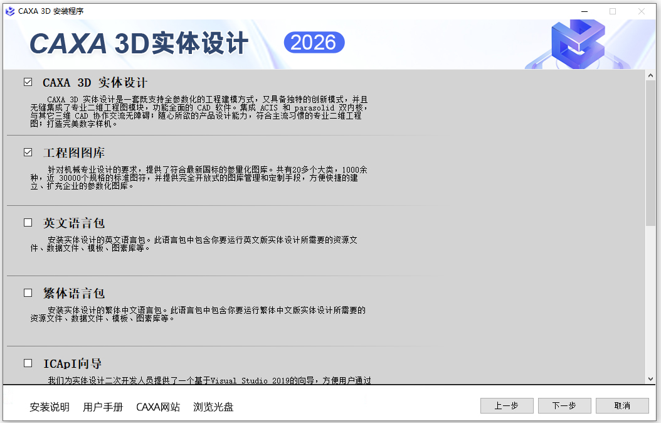Go back with the 上一步 button

coord(507,406)
